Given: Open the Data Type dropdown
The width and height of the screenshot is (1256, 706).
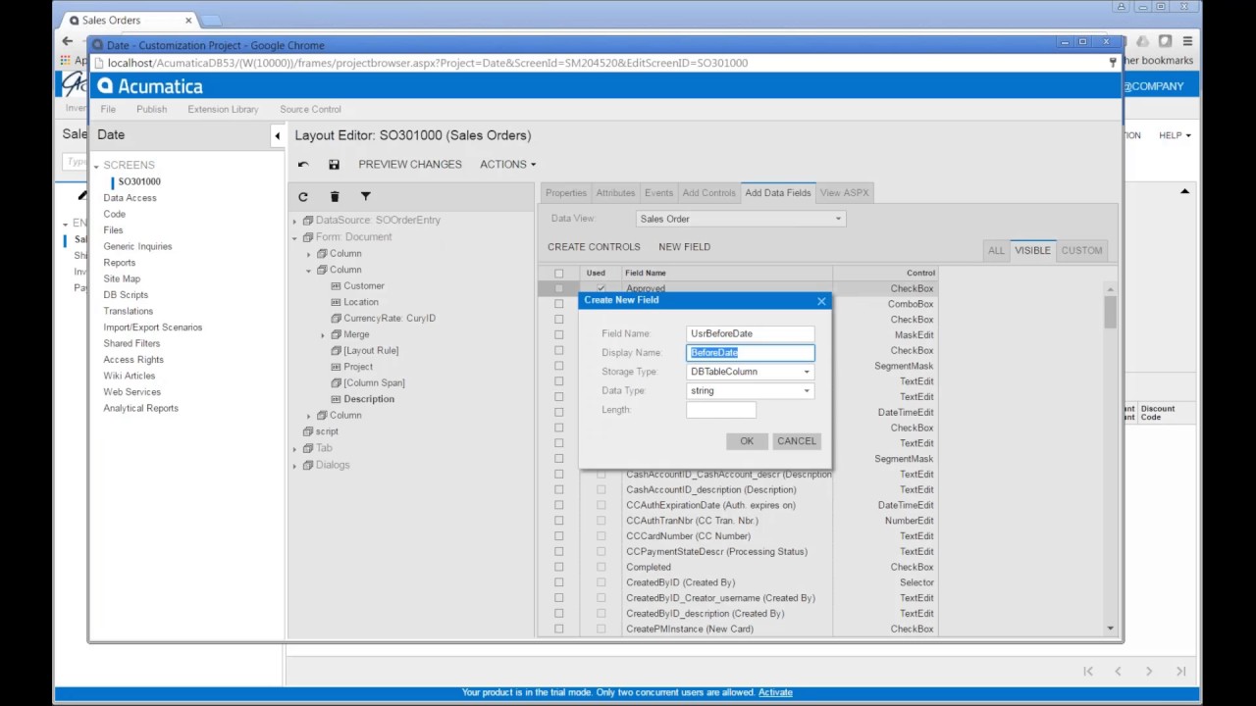Looking at the screenshot, I should [x=807, y=391].
